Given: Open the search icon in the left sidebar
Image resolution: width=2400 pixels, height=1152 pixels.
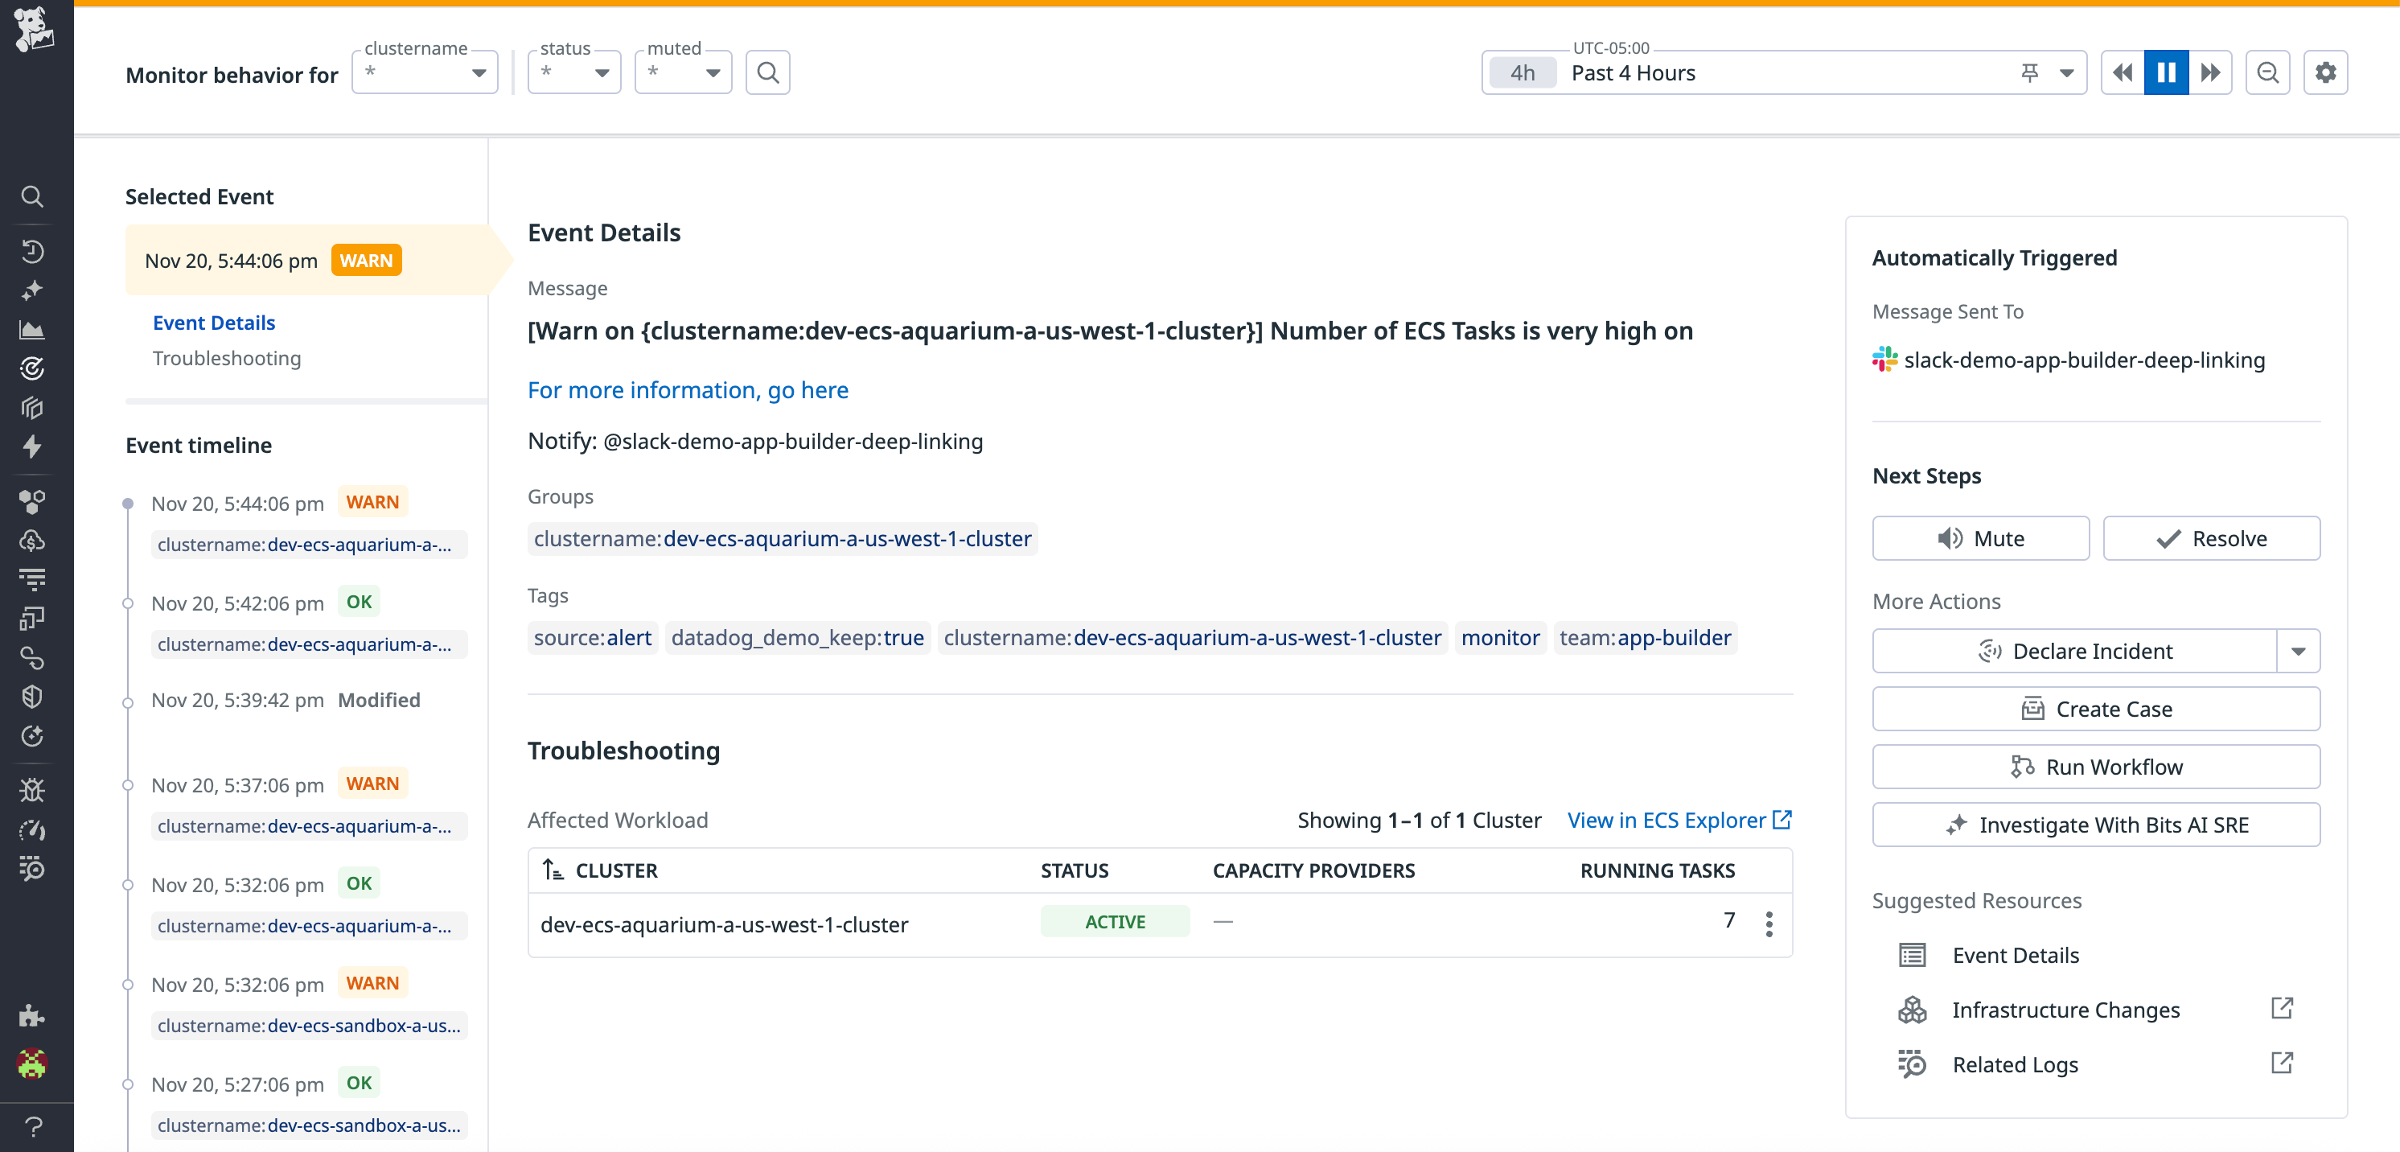Looking at the screenshot, I should coord(33,196).
